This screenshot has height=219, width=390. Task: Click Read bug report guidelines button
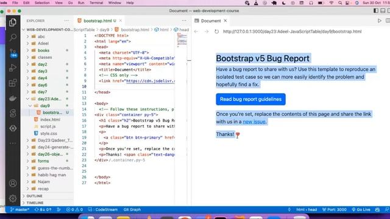[x=250, y=99]
